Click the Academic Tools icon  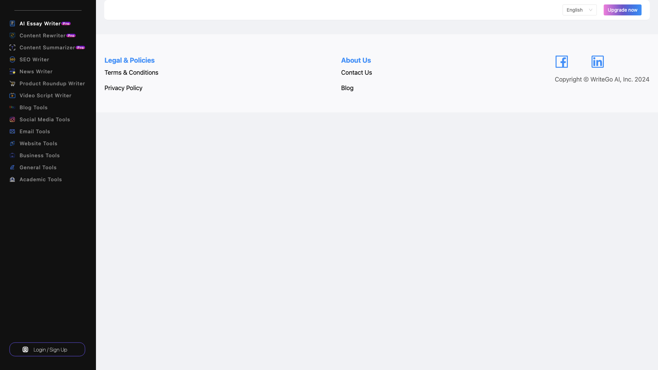coord(12,180)
